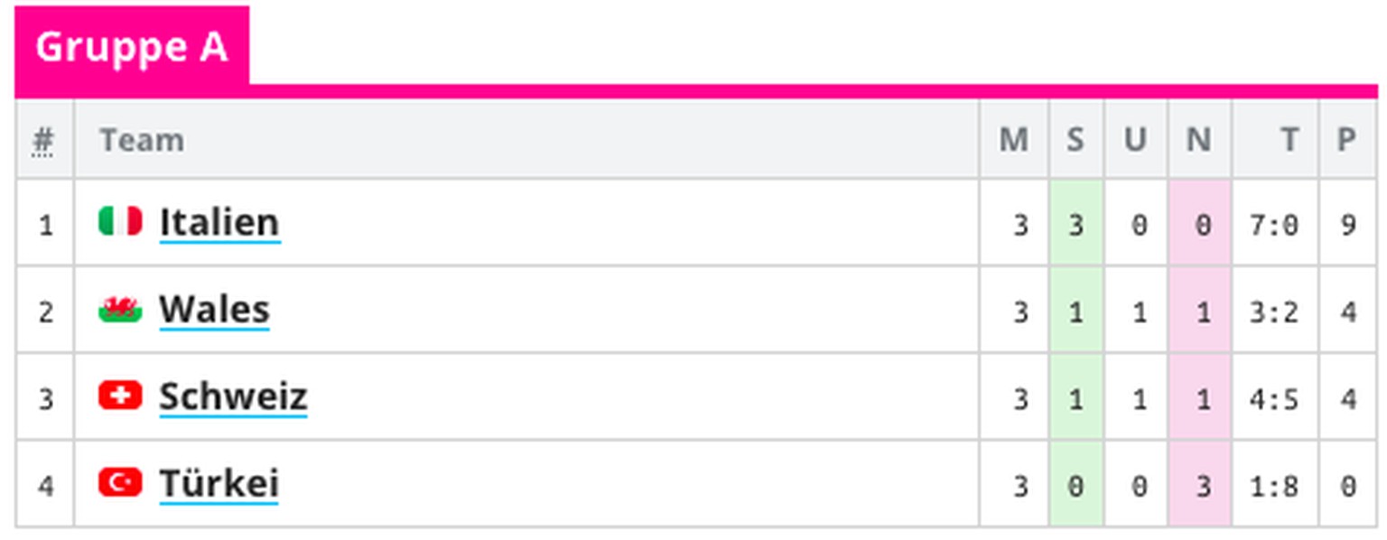Click the S wins column header
This screenshot has height=540, width=1387.
[x=1075, y=140]
